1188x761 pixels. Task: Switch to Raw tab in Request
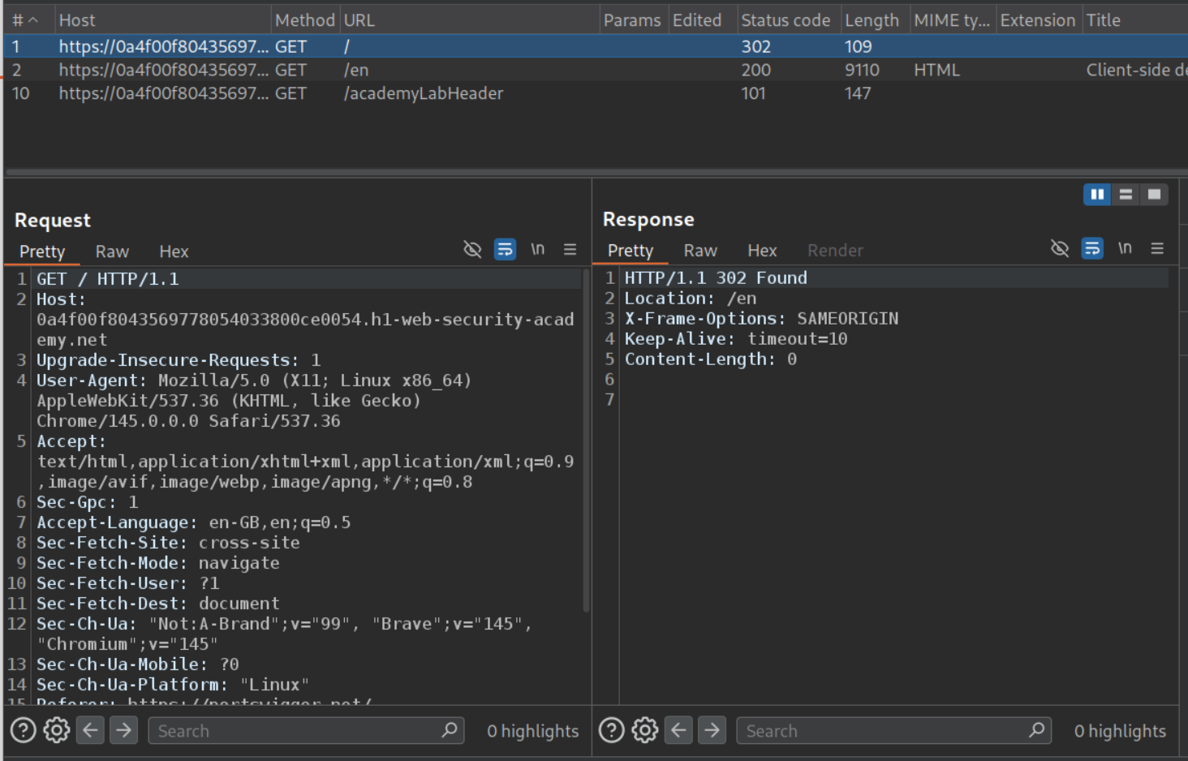(x=112, y=252)
